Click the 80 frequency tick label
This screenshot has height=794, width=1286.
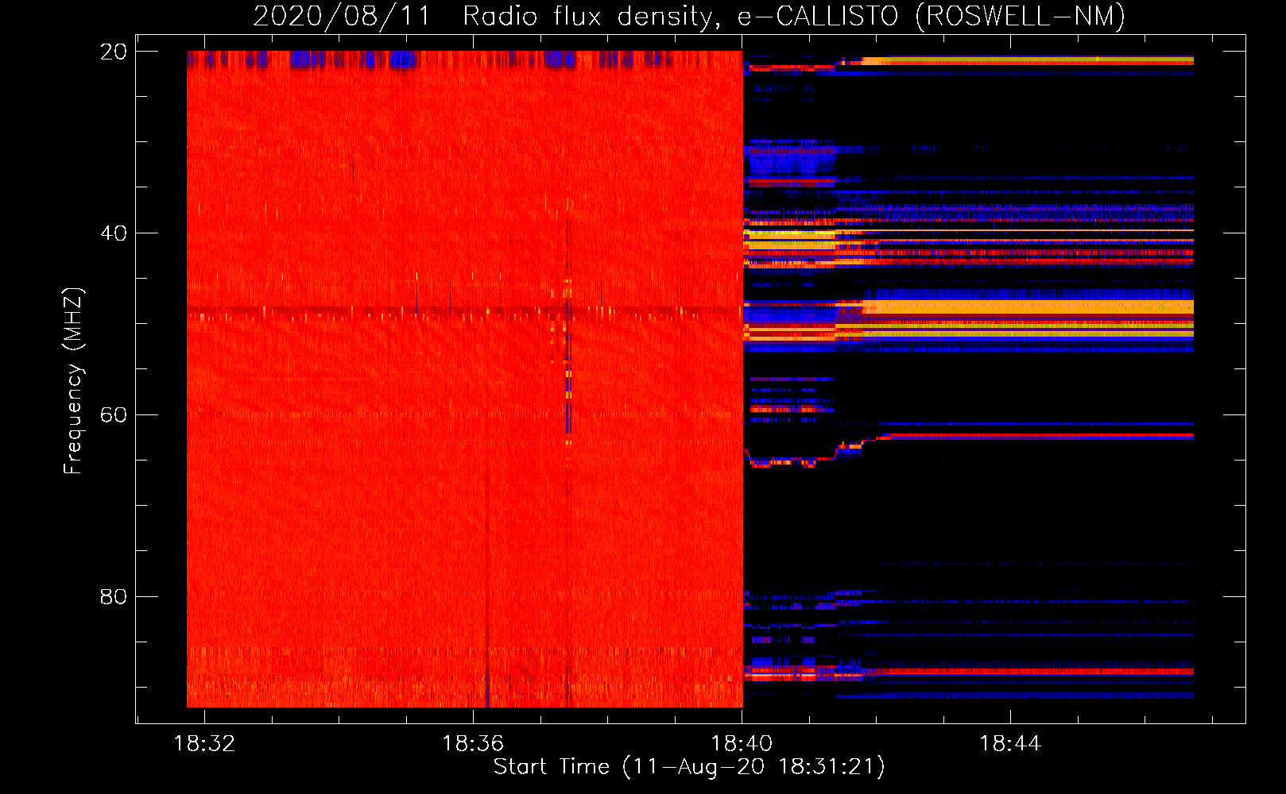[114, 597]
